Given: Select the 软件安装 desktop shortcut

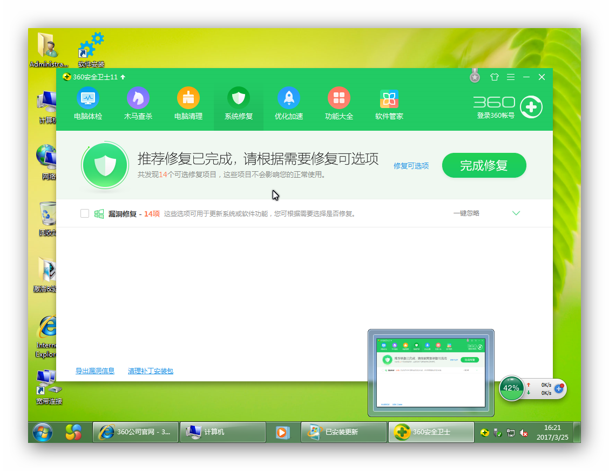Looking at the screenshot, I should (91, 50).
